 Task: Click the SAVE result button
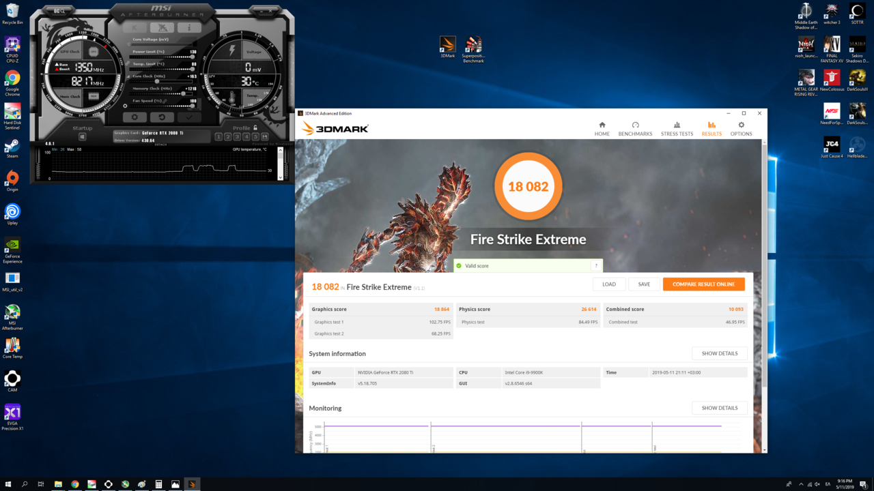[x=644, y=284]
